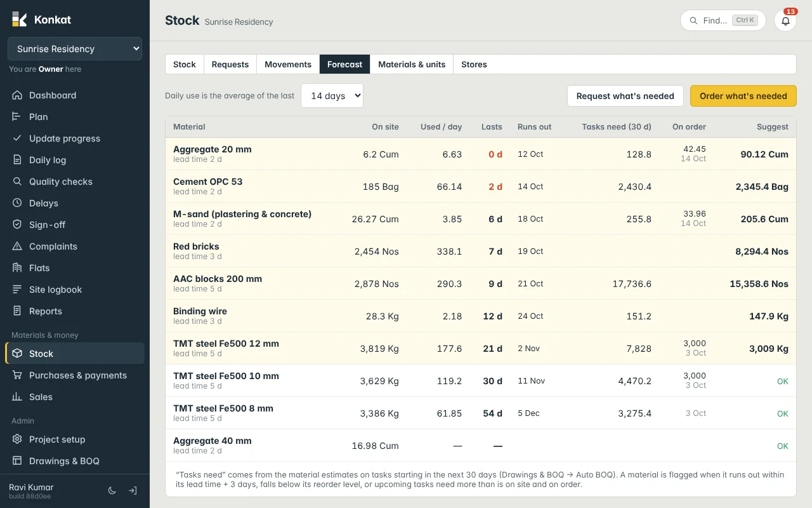Open notifications bell with 13 badge
Image resolution: width=812 pixels, height=508 pixels.
coord(785,20)
